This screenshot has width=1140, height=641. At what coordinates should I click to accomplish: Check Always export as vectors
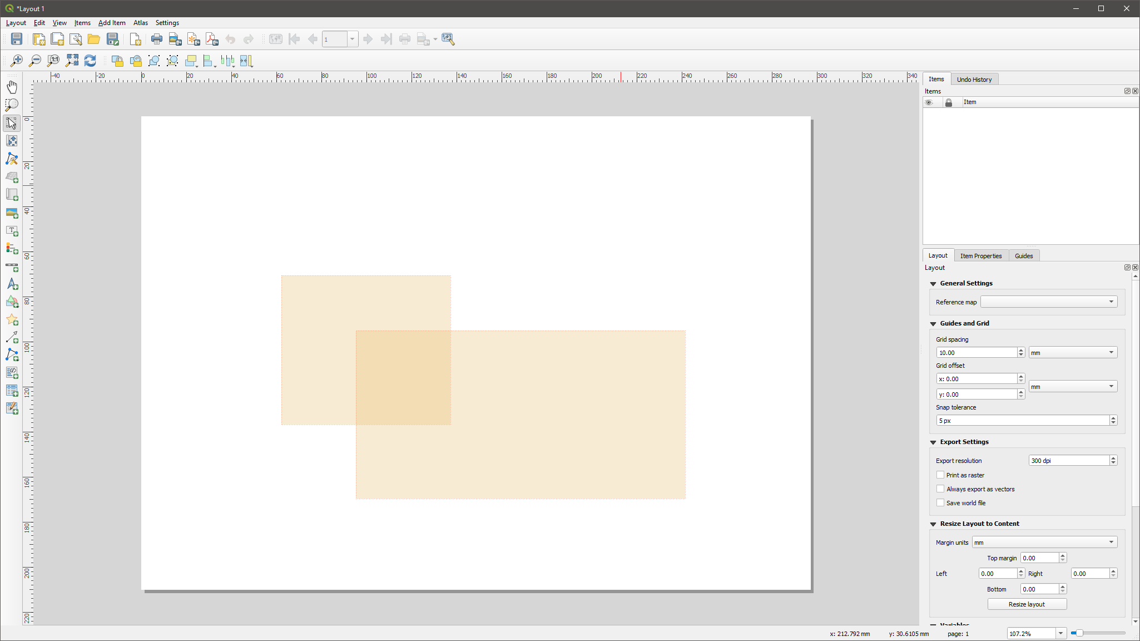tap(940, 489)
